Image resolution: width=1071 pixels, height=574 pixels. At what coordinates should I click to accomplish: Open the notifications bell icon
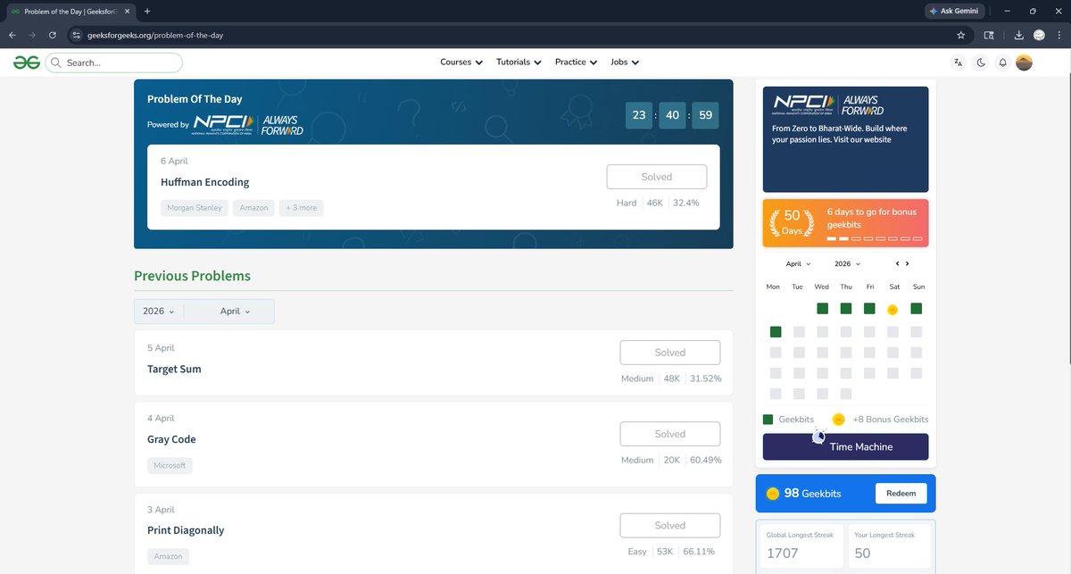point(1002,62)
